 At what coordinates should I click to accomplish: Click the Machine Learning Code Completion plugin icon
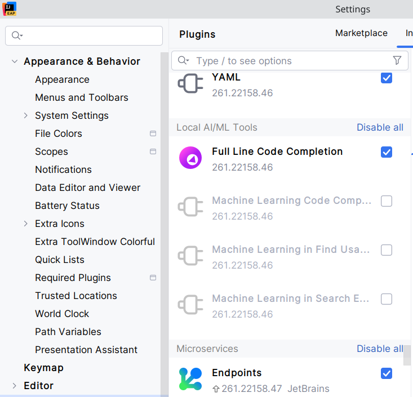click(x=190, y=207)
